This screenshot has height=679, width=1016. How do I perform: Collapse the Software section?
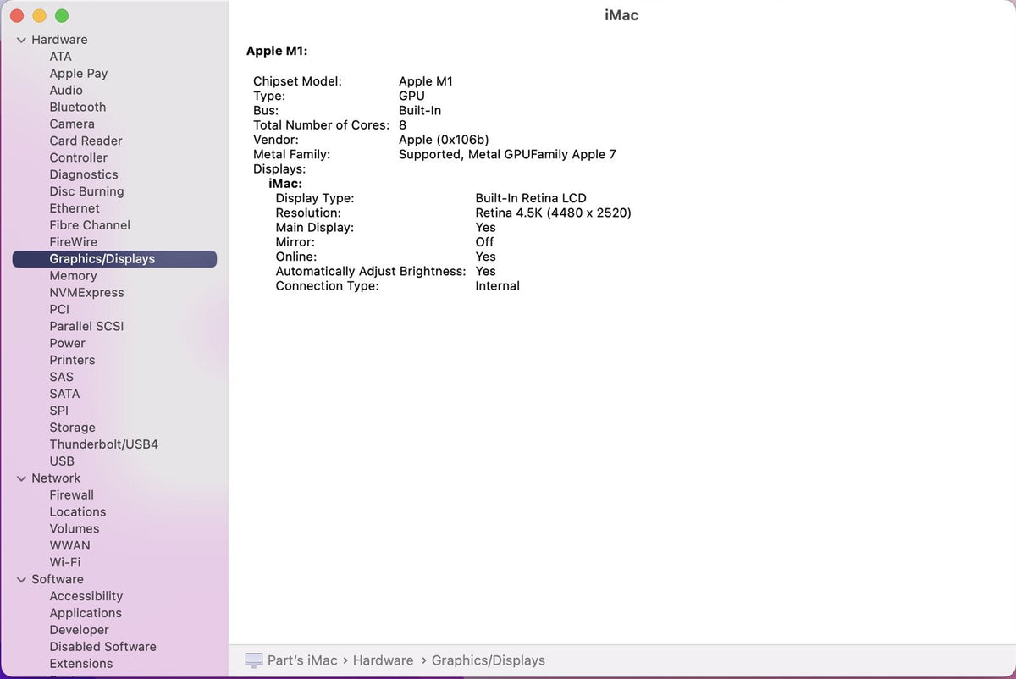21,580
